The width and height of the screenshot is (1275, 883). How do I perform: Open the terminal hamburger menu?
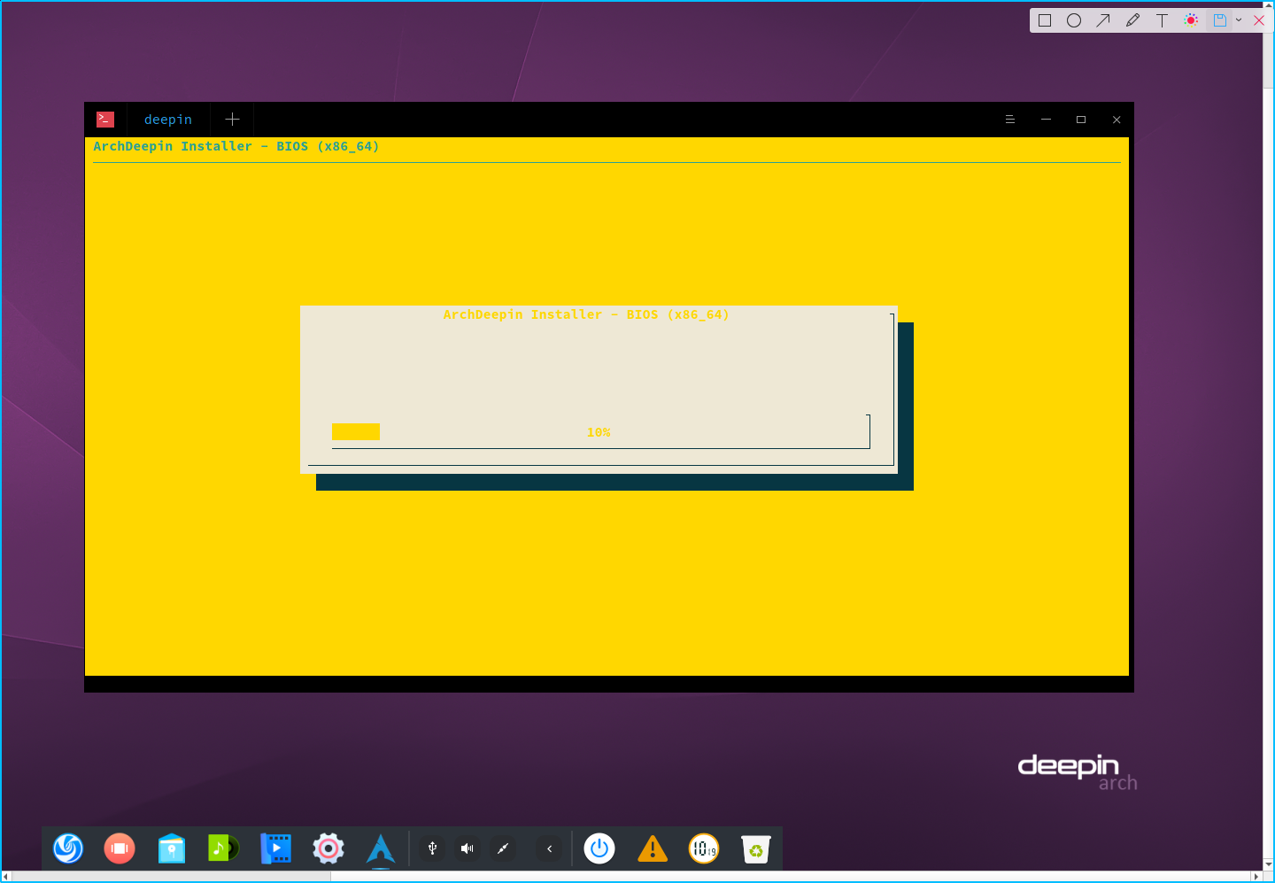point(1010,120)
